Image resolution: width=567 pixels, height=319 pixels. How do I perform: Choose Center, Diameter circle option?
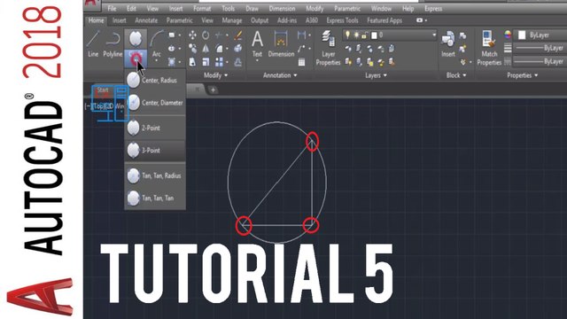pyautogui.click(x=155, y=103)
